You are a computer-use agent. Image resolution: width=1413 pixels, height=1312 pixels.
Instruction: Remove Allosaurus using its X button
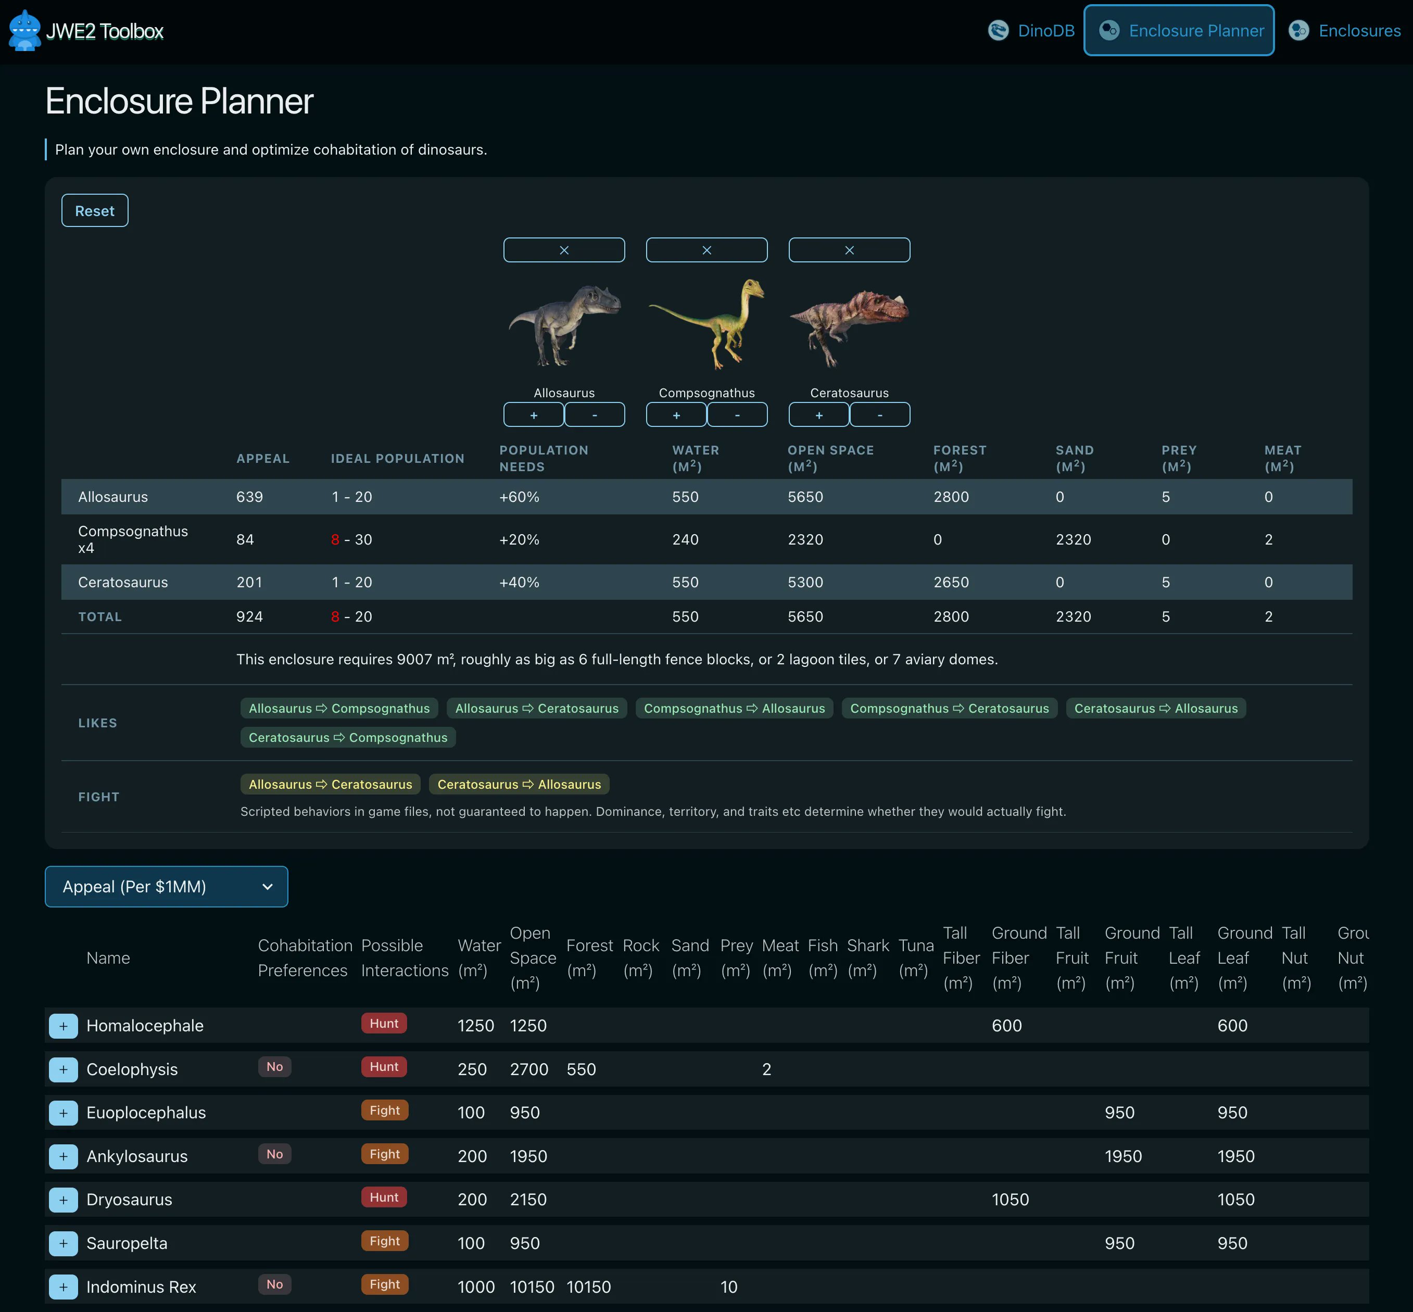(x=564, y=249)
